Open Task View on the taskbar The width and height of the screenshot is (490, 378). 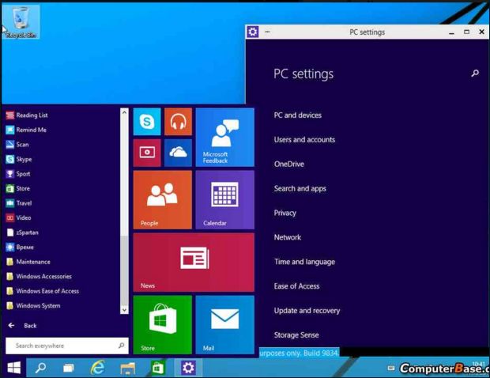pyautogui.click(x=69, y=369)
